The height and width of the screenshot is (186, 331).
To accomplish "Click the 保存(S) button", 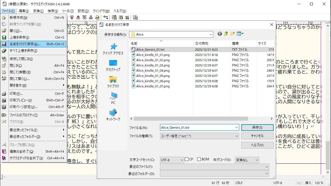I will point(257,128).
